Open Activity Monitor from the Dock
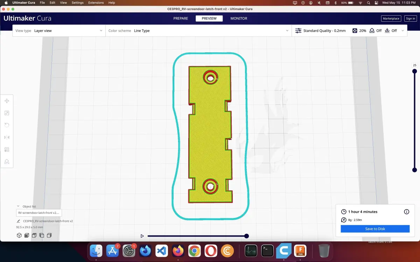The image size is (420, 262). (251, 251)
